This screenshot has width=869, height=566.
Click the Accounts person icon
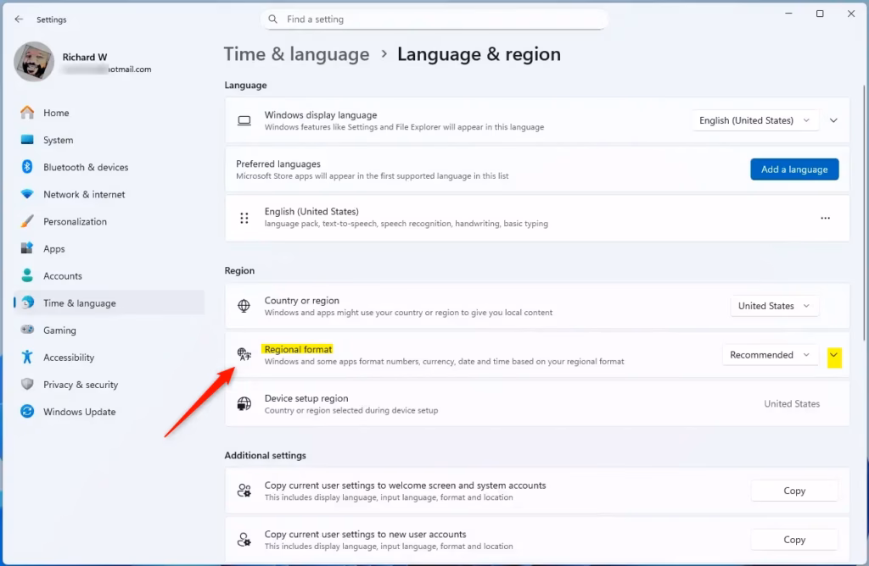(x=27, y=275)
